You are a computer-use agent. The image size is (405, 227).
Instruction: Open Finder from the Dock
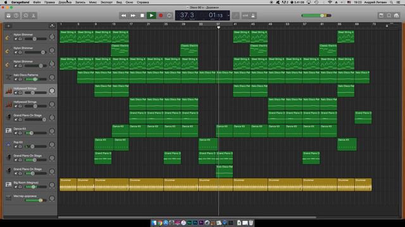coord(154,223)
